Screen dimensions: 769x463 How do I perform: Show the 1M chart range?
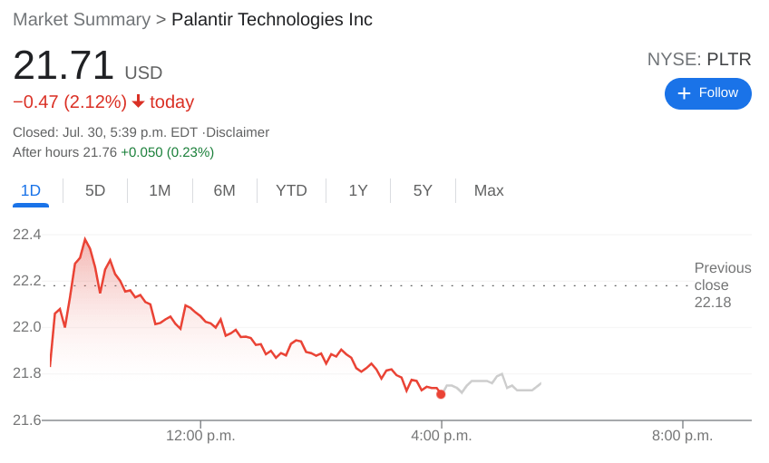160,190
